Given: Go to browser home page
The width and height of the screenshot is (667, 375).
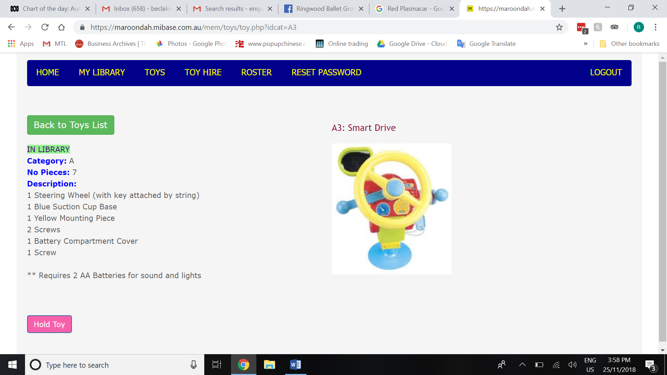Looking at the screenshot, I should (x=61, y=27).
